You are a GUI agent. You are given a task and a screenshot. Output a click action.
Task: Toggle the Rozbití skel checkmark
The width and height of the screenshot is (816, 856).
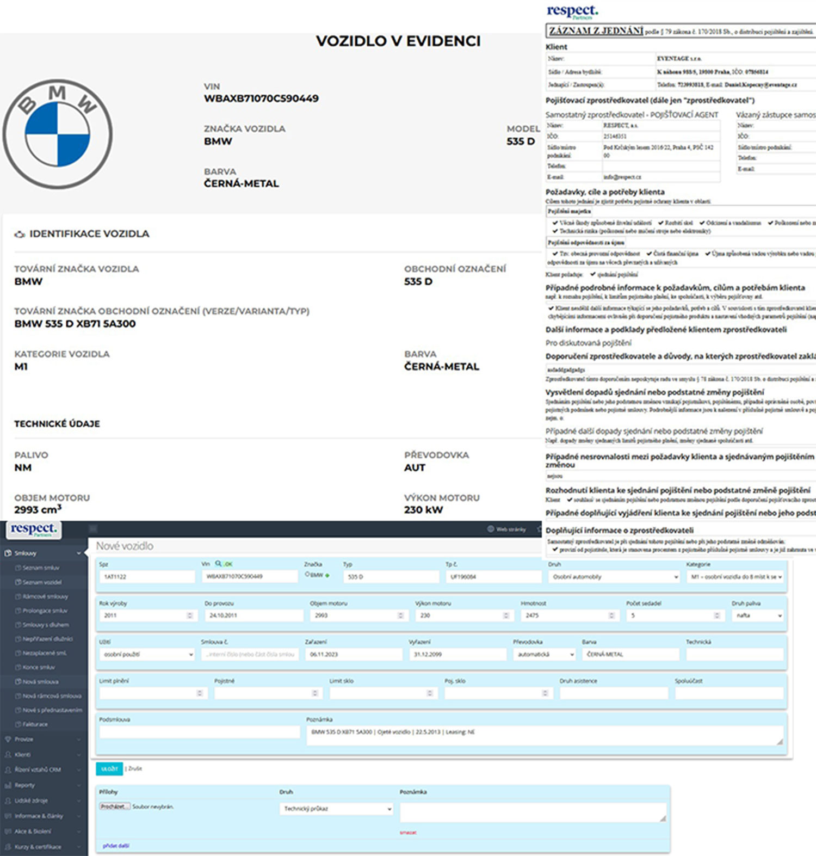661,223
